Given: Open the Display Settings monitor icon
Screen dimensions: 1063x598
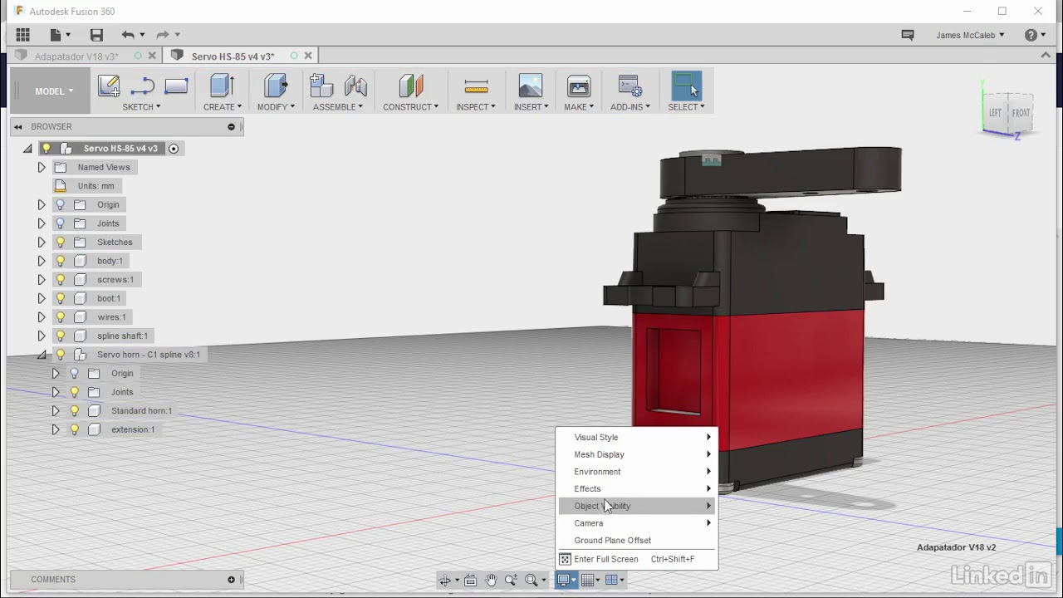Looking at the screenshot, I should [564, 580].
